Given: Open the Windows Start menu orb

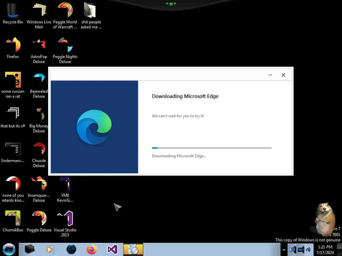Looking at the screenshot, I should pyautogui.click(x=9, y=249).
